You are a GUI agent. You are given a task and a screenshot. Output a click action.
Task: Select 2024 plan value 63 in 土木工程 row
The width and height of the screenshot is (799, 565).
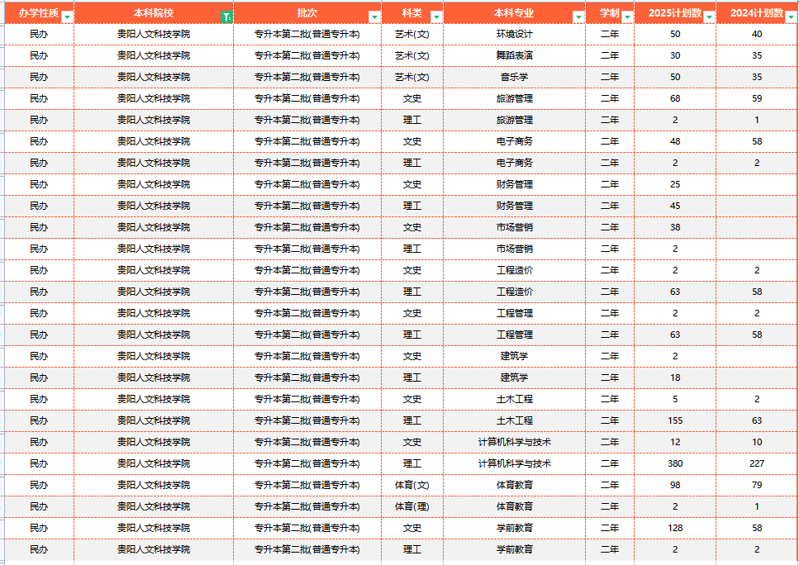757,420
